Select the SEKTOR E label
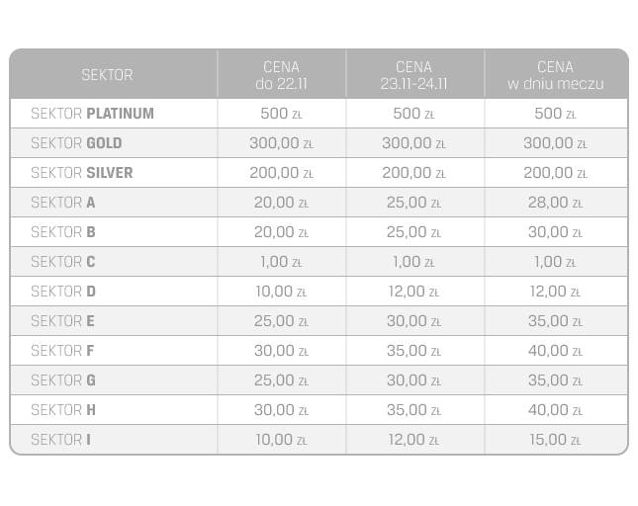Viewport: 638px width, 506px height. pos(62,321)
